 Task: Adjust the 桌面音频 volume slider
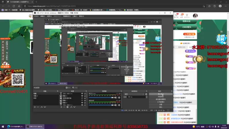click(101, 105)
